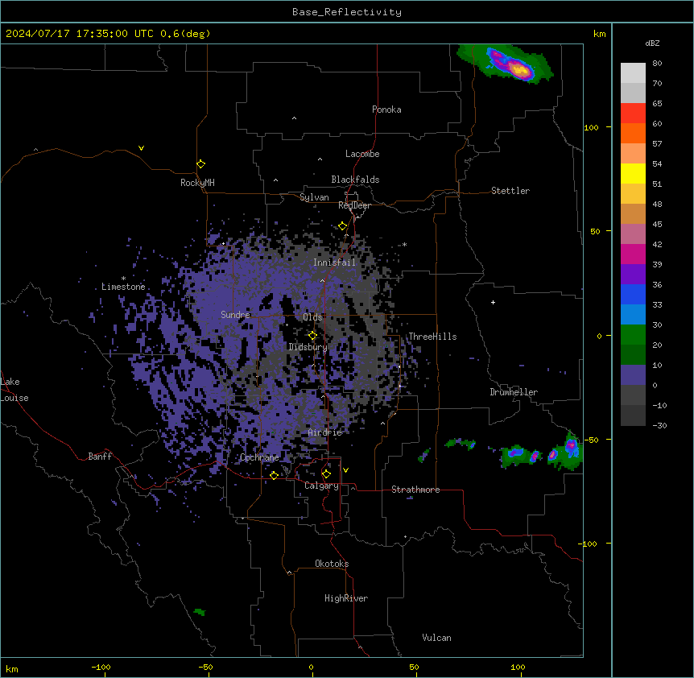Click the Limestone label
The image size is (694, 678).
coord(123,287)
